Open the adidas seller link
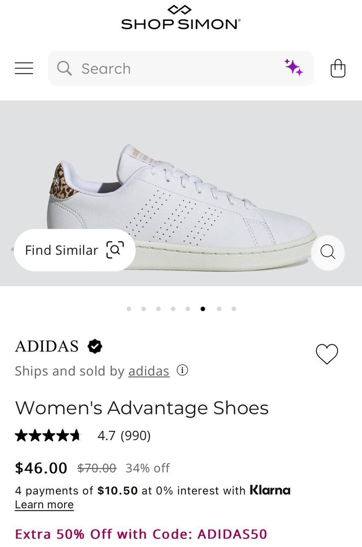 [x=148, y=371]
